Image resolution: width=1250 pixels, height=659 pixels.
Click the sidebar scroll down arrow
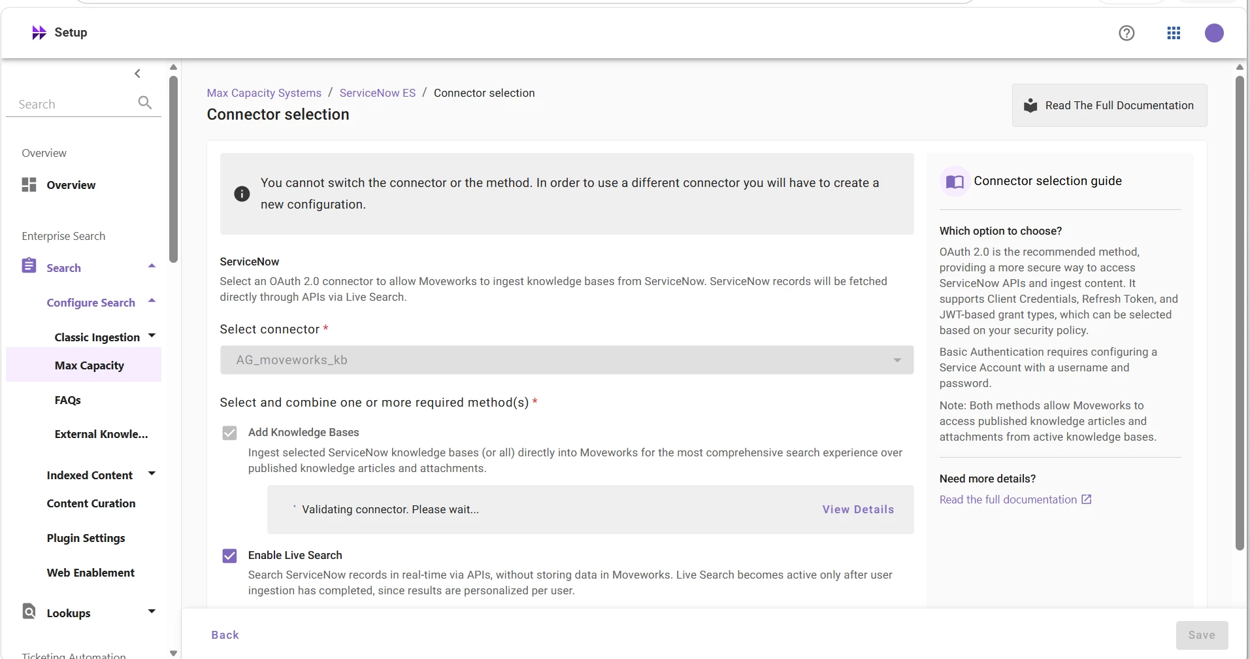(x=173, y=652)
